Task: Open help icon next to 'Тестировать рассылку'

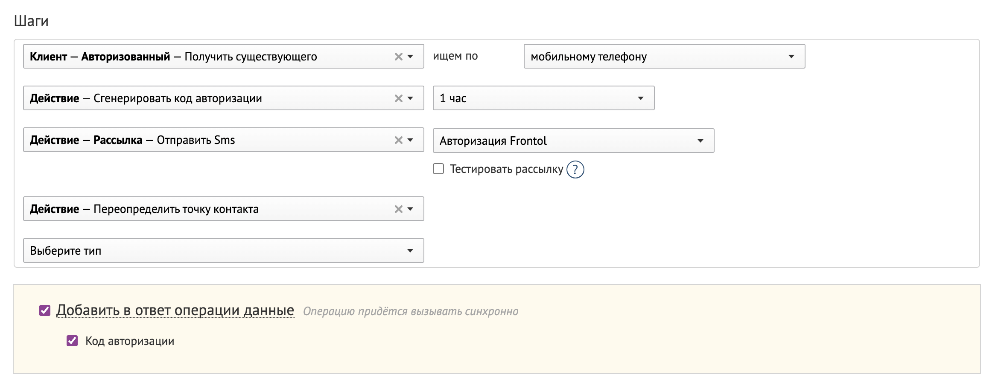Action: pyautogui.click(x=575, y=170)
